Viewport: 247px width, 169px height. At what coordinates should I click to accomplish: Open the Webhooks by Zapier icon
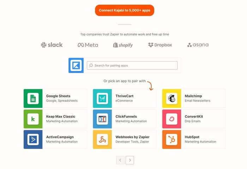click(x=102, y=139)
